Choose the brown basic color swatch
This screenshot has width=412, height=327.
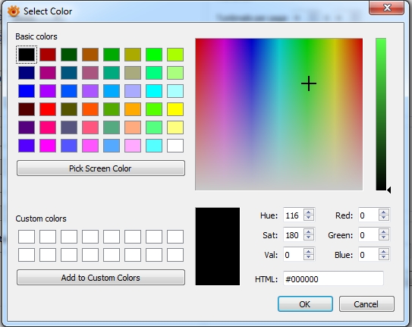[90, 55]
